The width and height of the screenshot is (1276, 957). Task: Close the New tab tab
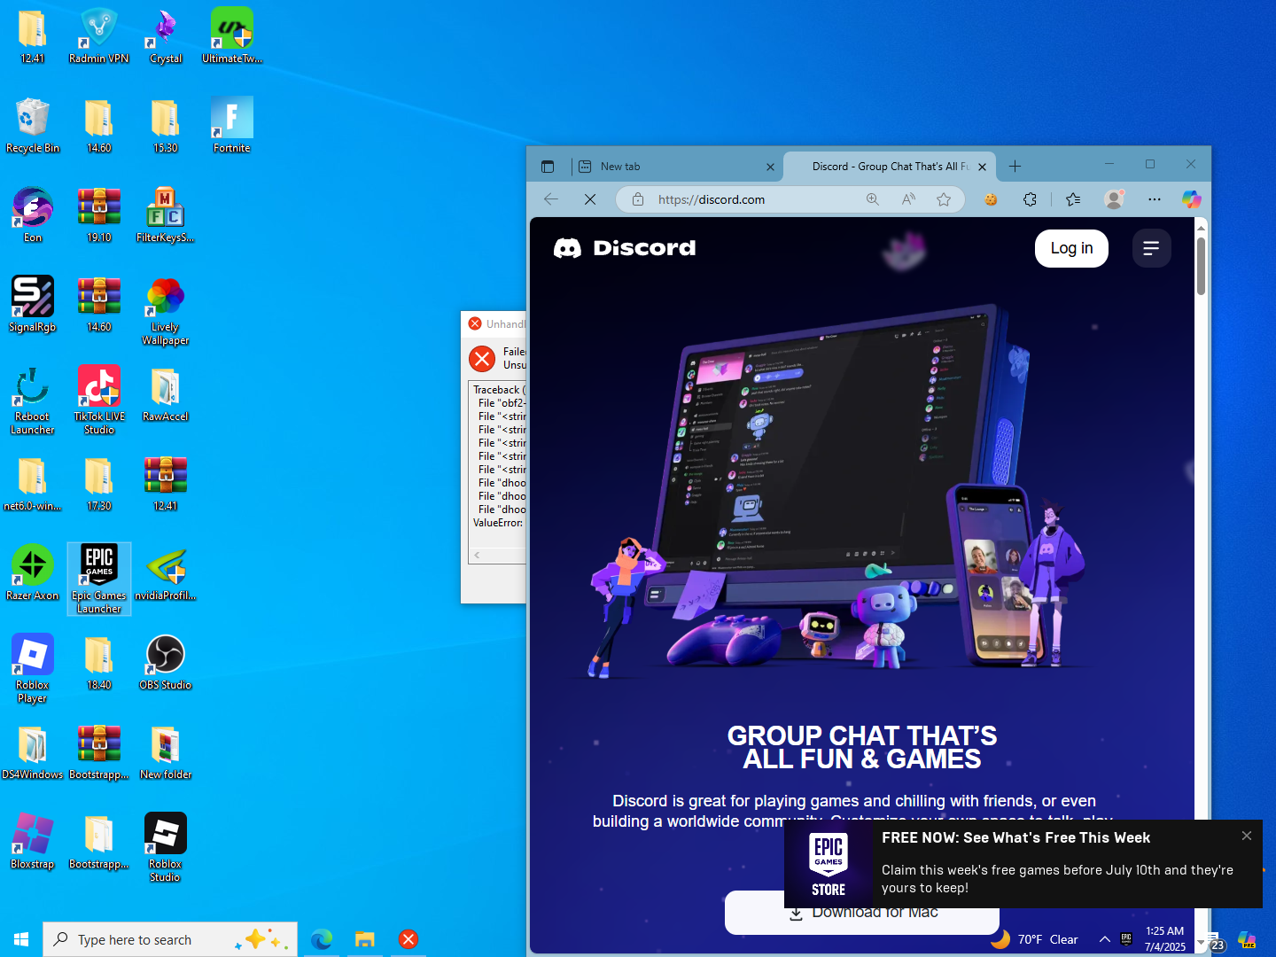pyautogui.click(x=770, y=167)
